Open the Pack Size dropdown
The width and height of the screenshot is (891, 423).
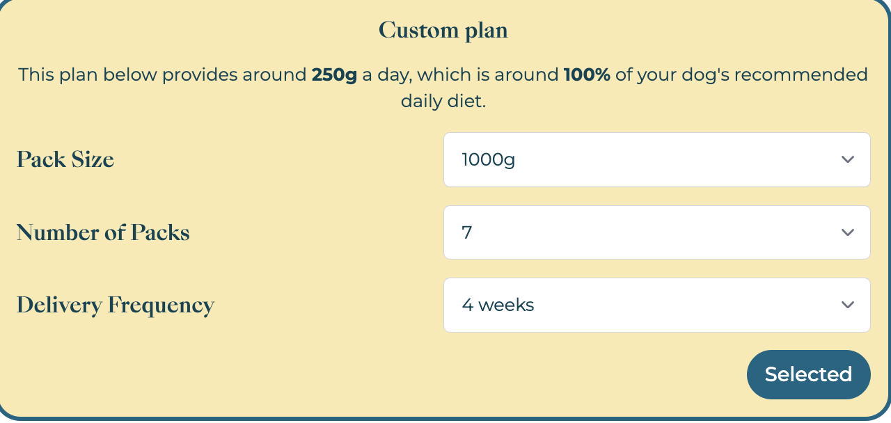coord(656,159)
